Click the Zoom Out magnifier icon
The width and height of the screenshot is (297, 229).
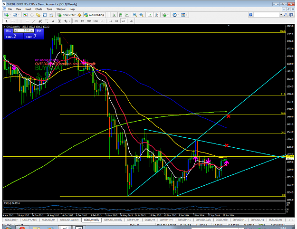pyautogui.click(x=141, y=15)
